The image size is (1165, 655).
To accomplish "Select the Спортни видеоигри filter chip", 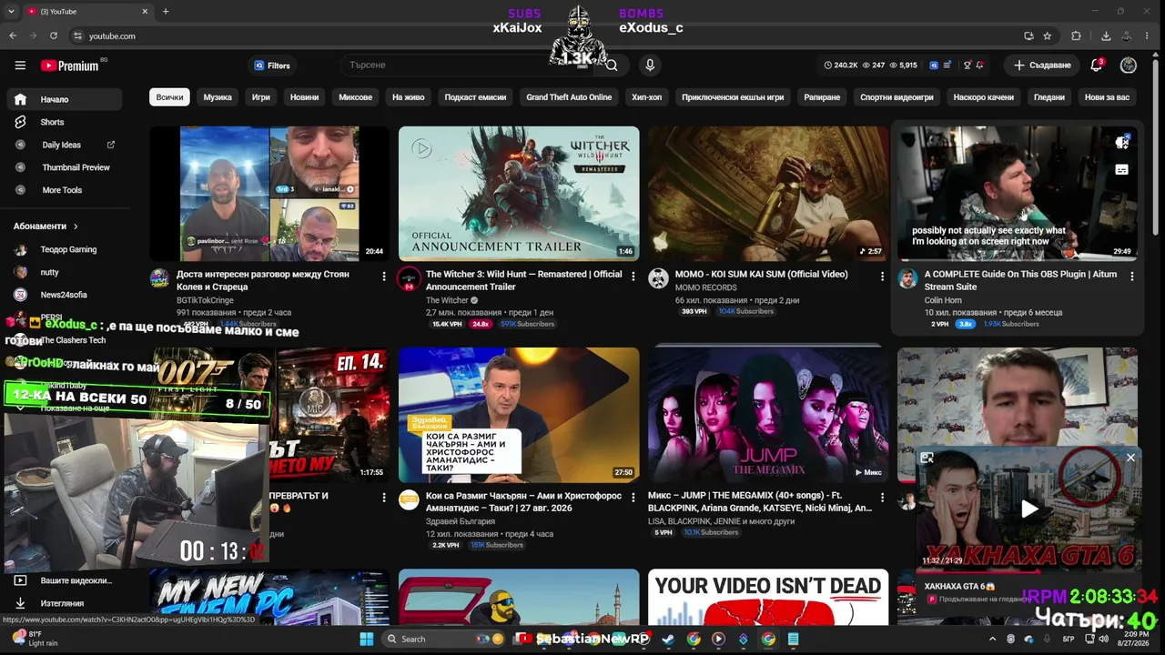I will [x=897, y=97].
